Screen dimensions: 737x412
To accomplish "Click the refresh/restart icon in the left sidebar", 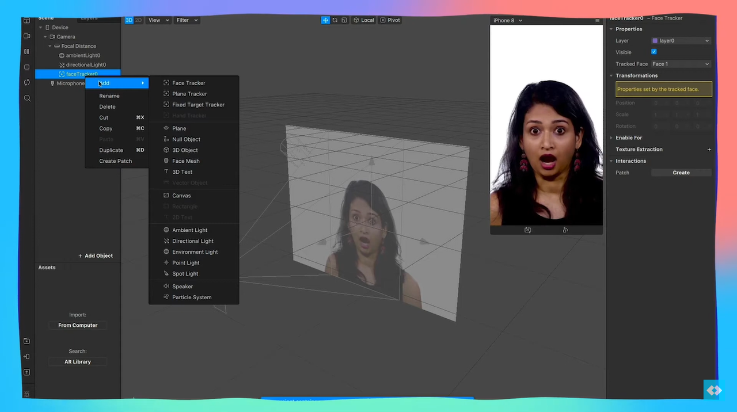I will point(26,82).
